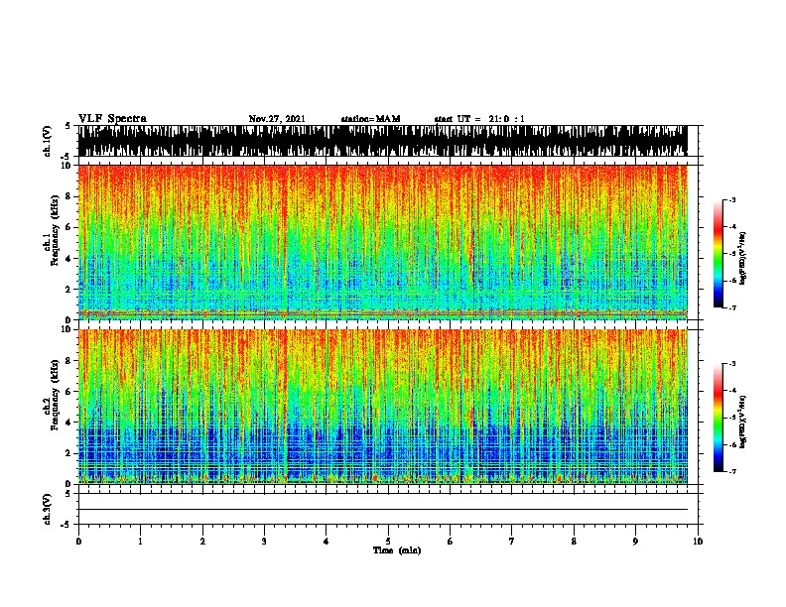Click the "station=MAM" label
786x607 pixels.
click(x=370, y=119)
